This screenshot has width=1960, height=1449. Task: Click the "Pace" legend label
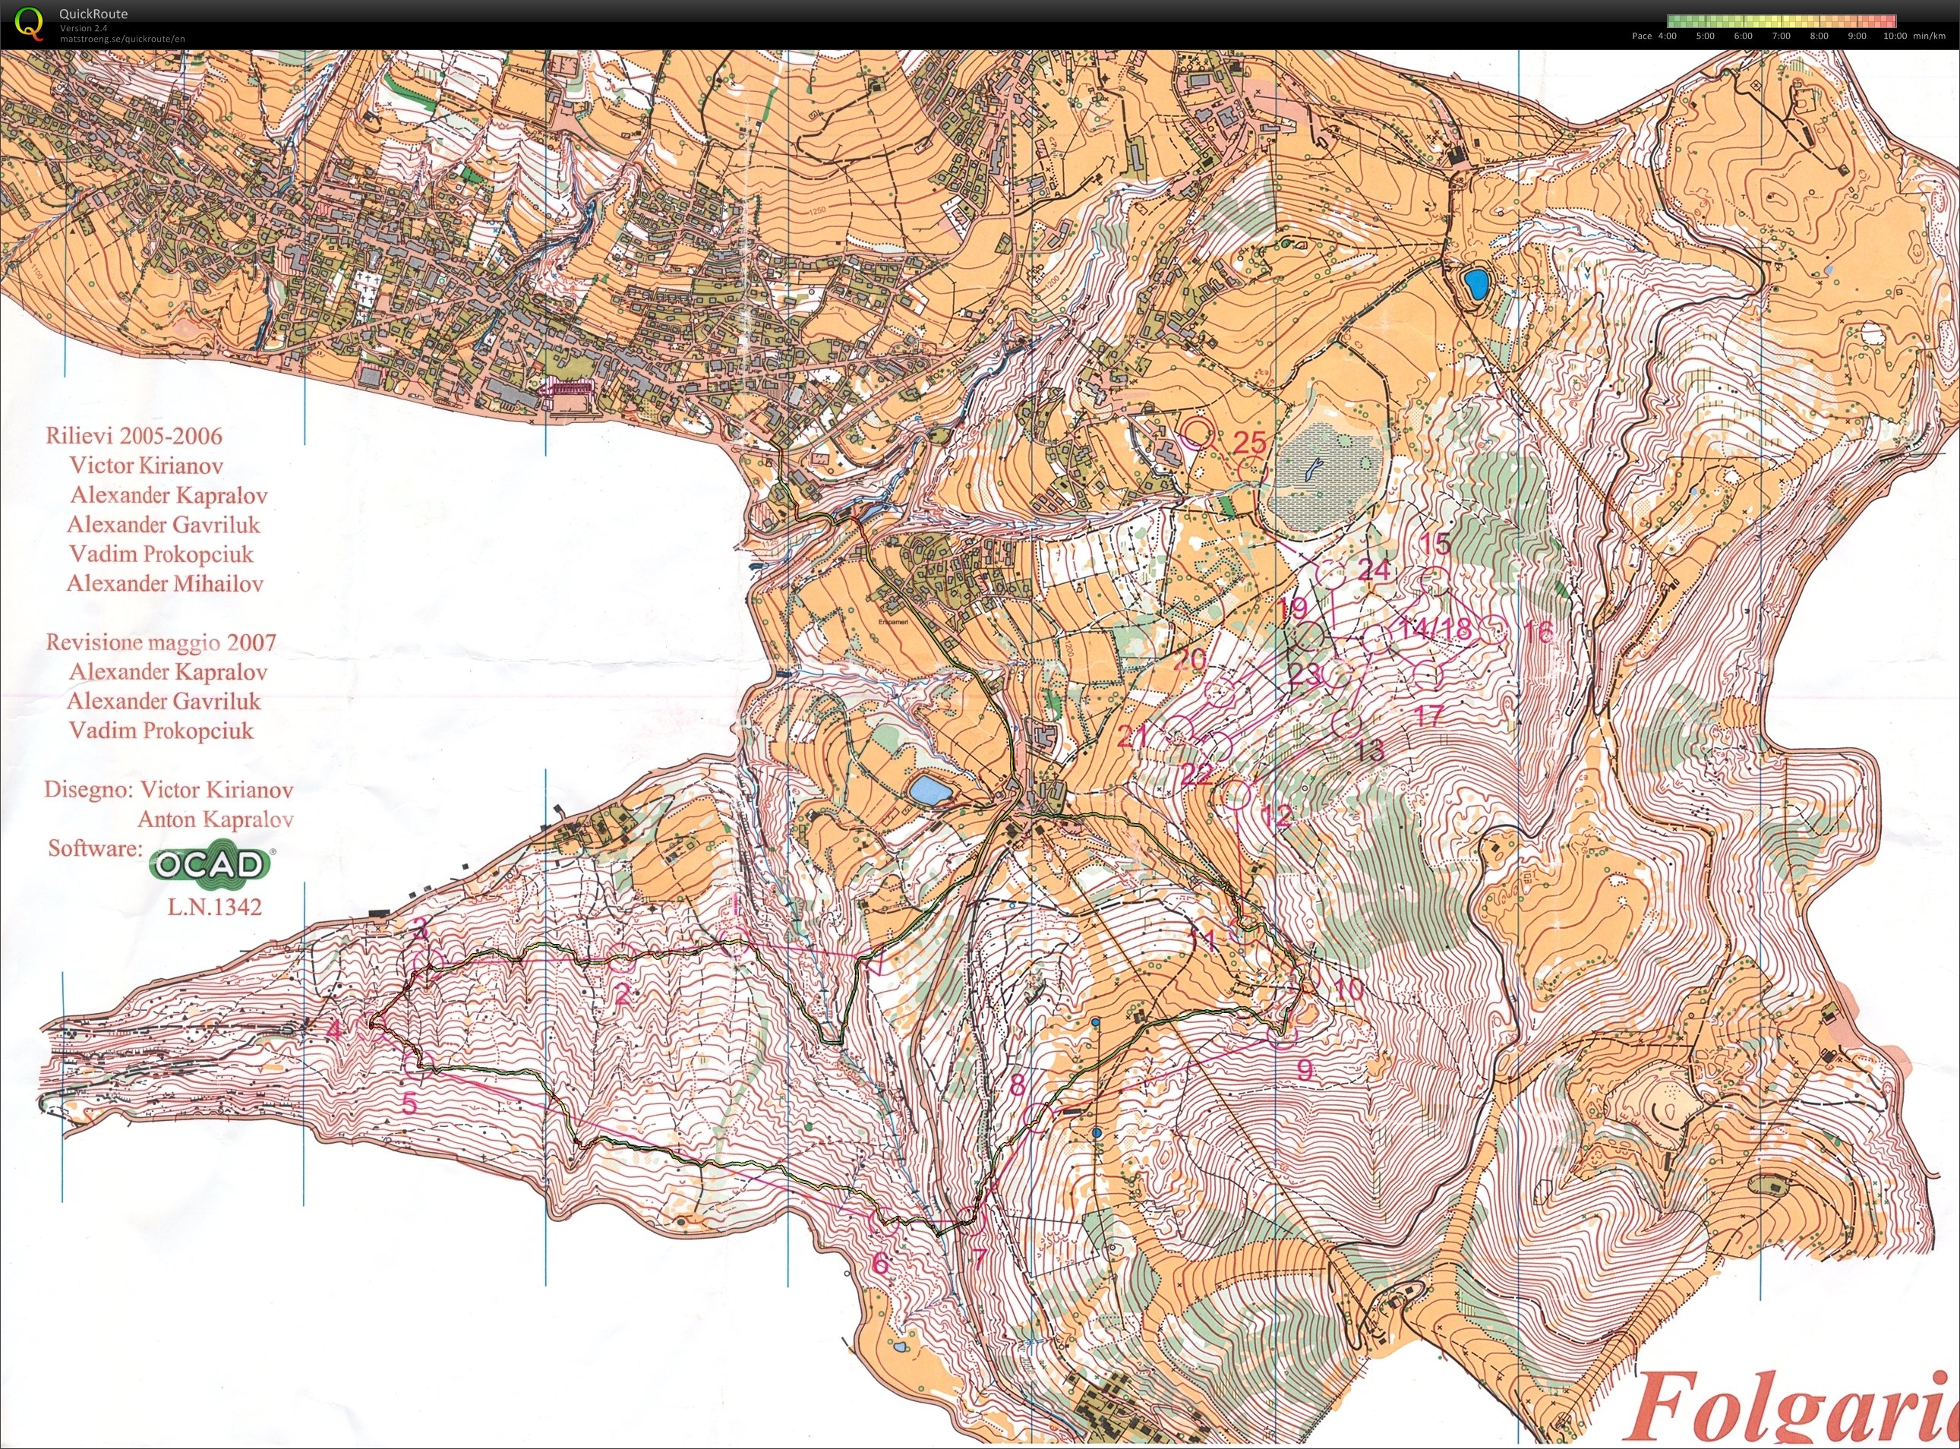[1642, 36]
